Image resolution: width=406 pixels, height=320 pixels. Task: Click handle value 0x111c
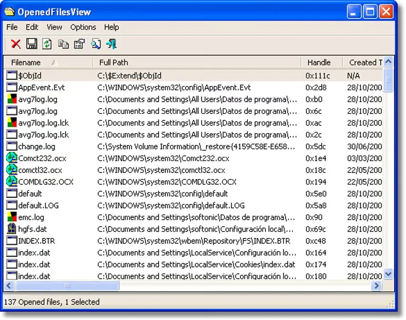coord(318,76)
